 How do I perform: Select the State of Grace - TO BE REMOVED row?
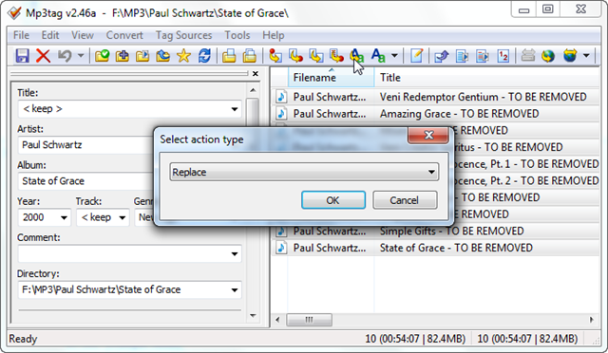[x=436, y=248]
